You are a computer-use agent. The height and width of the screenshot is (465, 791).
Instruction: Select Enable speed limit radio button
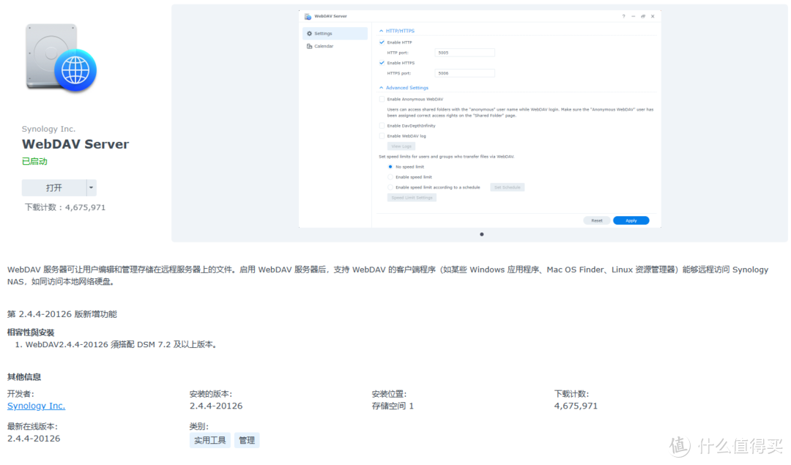click(390, 177)
